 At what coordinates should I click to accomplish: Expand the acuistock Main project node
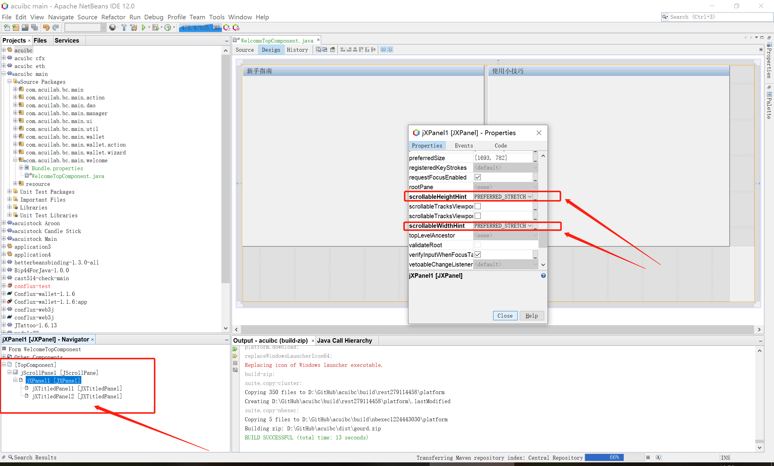coord(4,239)
